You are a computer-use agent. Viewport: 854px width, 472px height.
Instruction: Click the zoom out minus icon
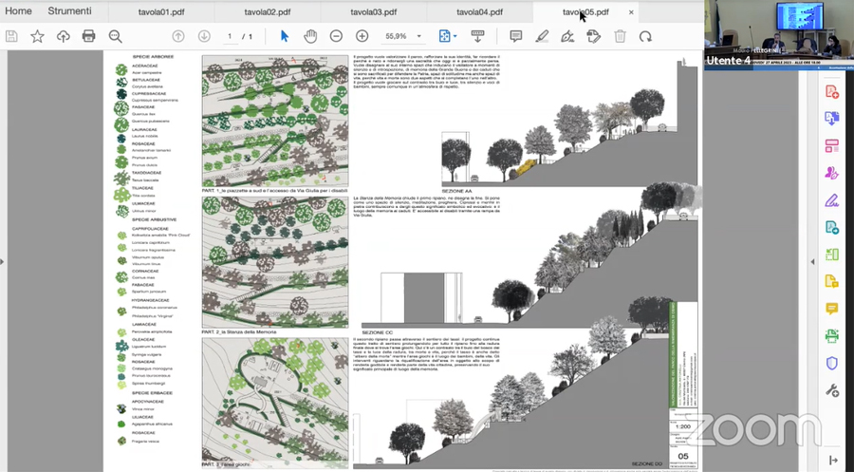(336, 36)
